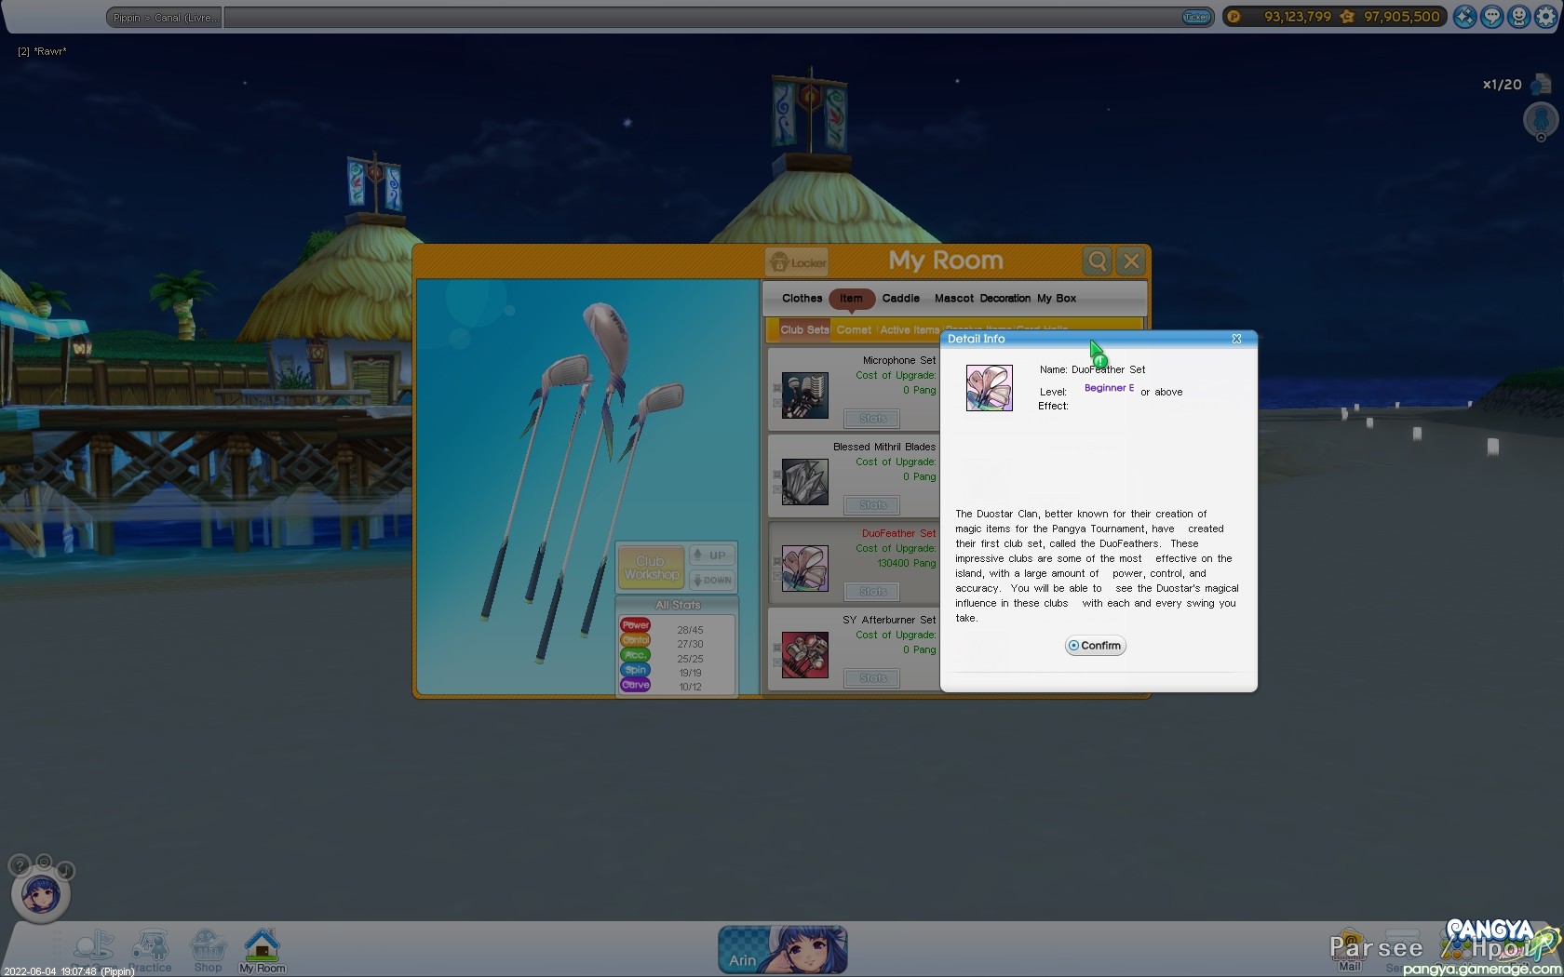Click the question mark help icon
This screenshot has height=977, width=1564.
(19, 865)
